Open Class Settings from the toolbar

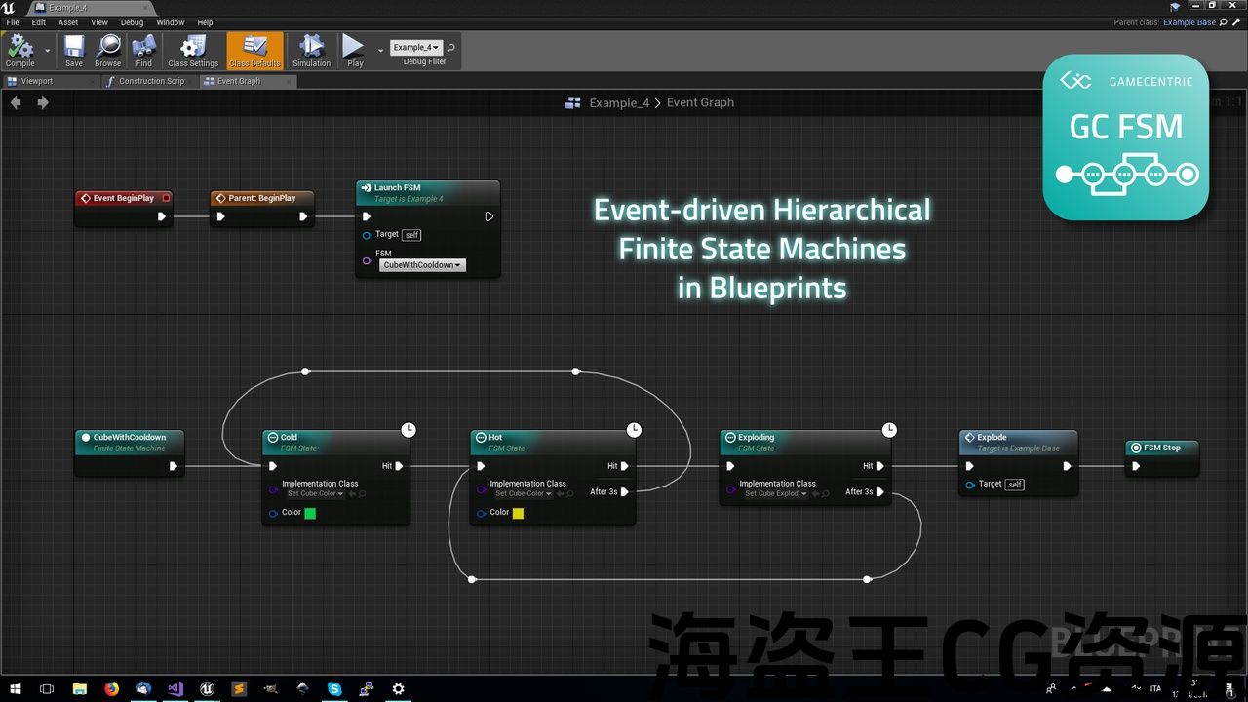(193, 47)
